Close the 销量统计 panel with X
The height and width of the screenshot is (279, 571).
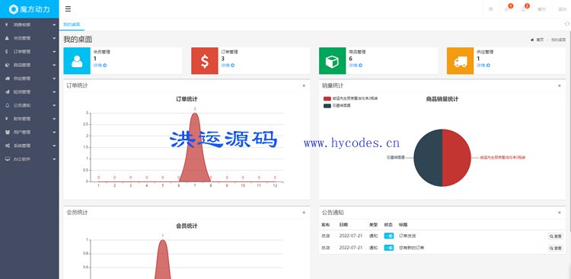point(560,85)
